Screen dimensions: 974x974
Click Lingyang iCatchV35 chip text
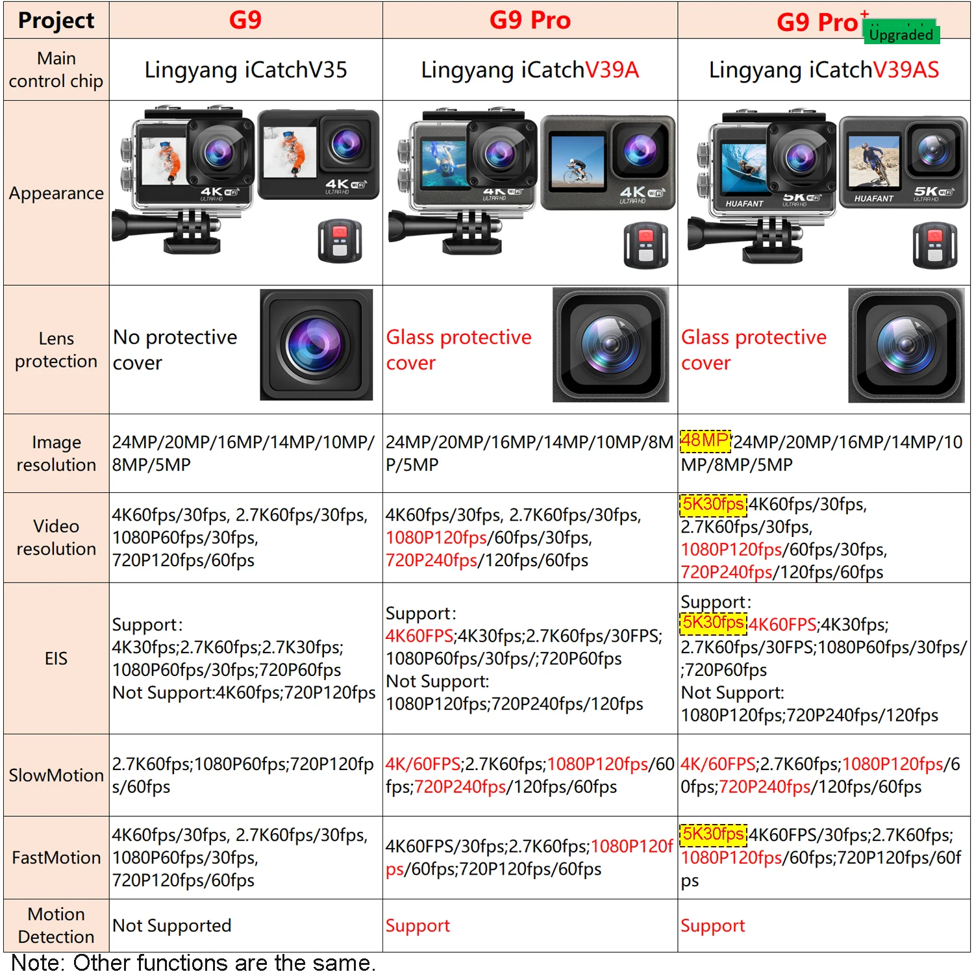pyautogui.click(x=245, y=69)
